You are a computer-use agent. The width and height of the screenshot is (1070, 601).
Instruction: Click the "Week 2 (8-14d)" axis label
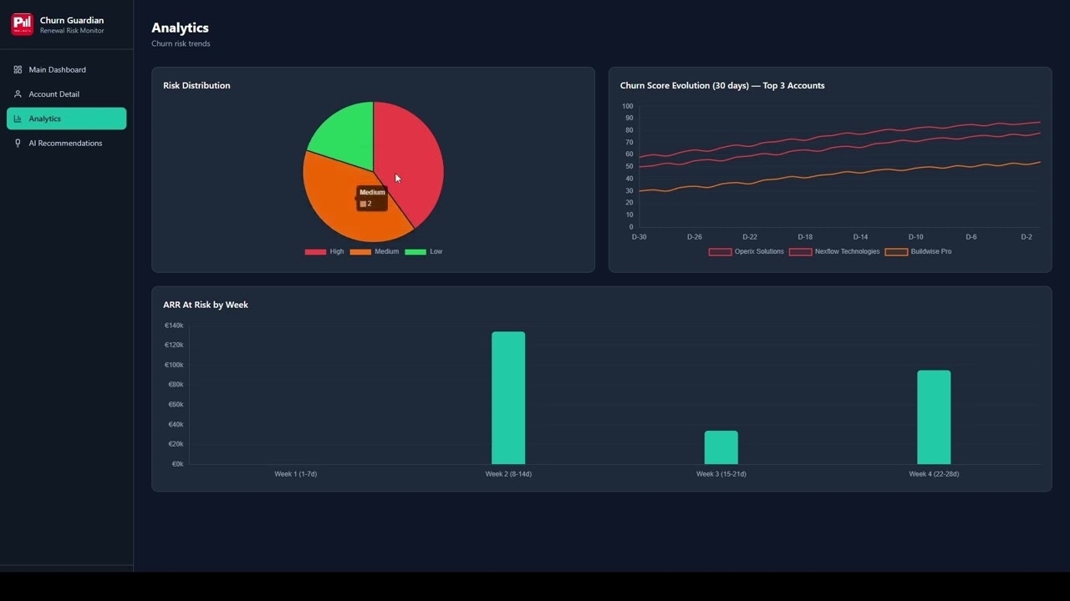click(x=508, y=474)
